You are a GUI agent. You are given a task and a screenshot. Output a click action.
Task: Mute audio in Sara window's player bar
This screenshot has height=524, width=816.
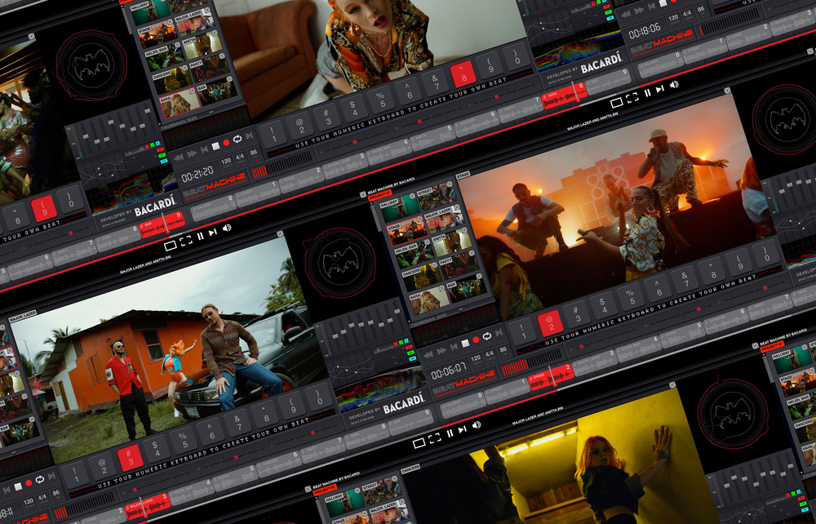click(674, 85)
